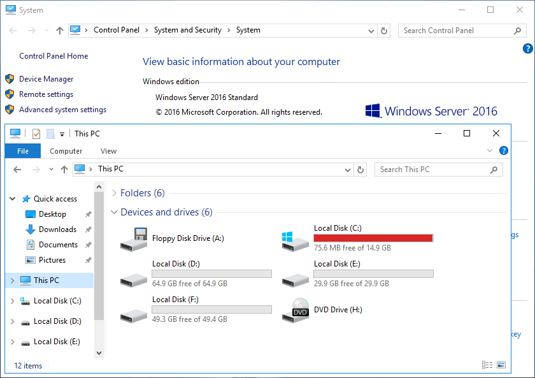
Task: Open Customize Quick Access Toolbar dropdown
Action: 62,134
